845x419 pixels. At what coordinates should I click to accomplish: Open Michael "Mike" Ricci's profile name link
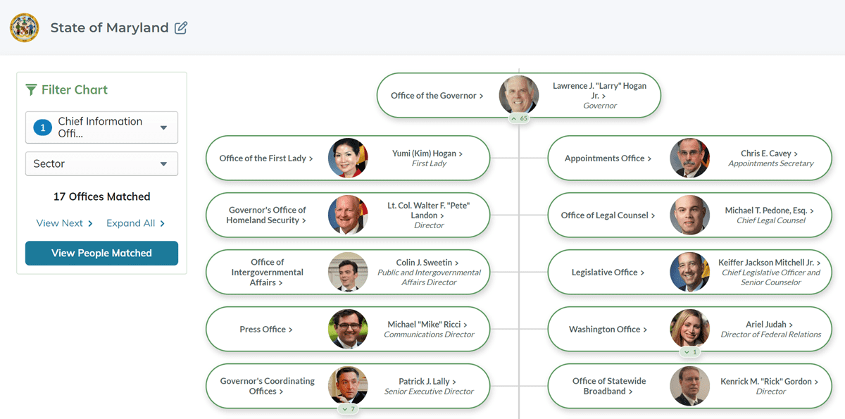(x=428, y=324)
